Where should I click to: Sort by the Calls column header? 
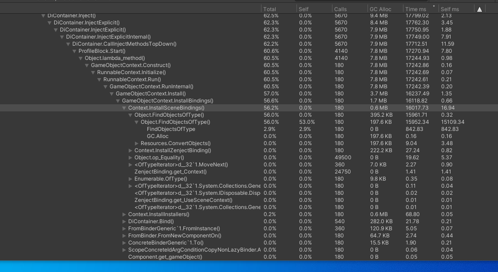pos(340,9)
